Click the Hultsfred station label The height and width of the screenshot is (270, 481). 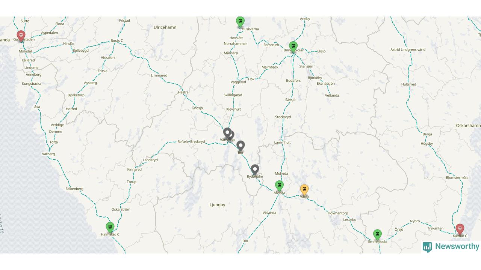pos(408,84)
